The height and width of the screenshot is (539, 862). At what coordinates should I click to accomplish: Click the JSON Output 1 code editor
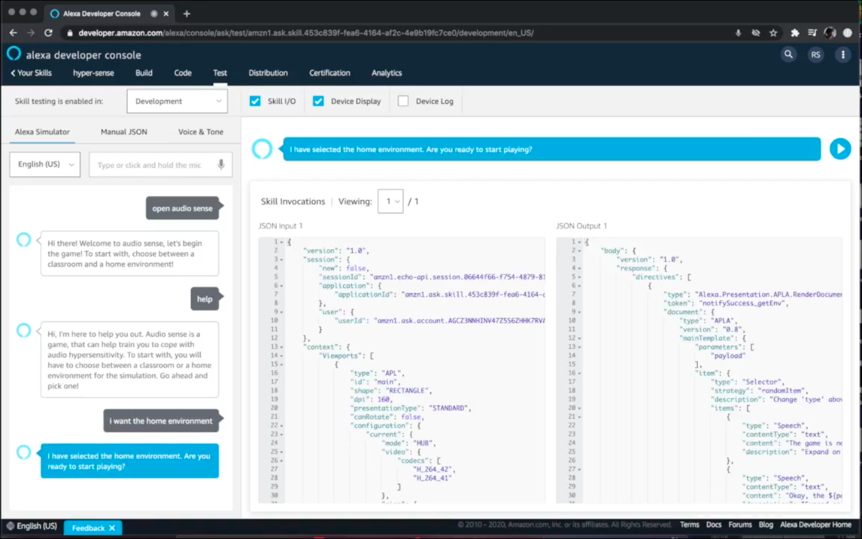699,370
